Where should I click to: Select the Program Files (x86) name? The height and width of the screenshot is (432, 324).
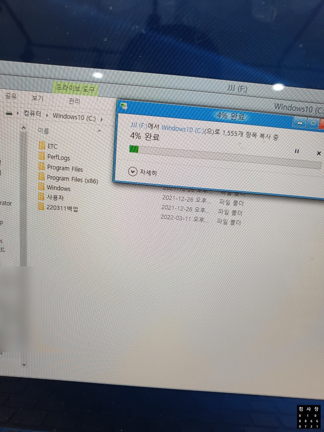pos(73,179)
